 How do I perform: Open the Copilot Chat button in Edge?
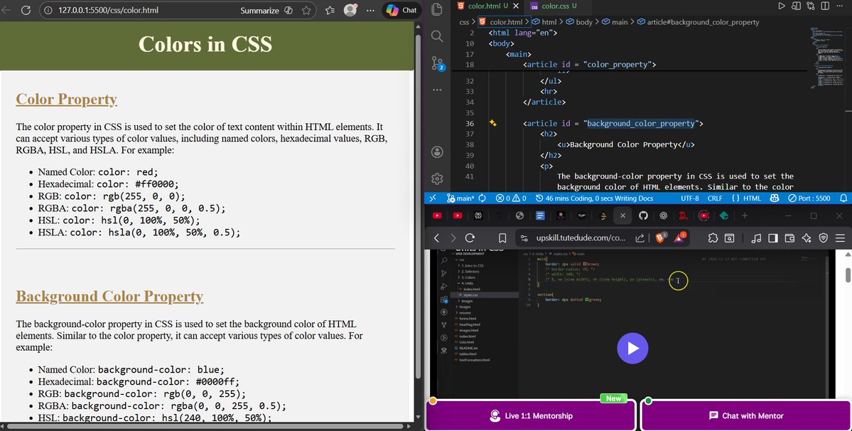[401, 11]
